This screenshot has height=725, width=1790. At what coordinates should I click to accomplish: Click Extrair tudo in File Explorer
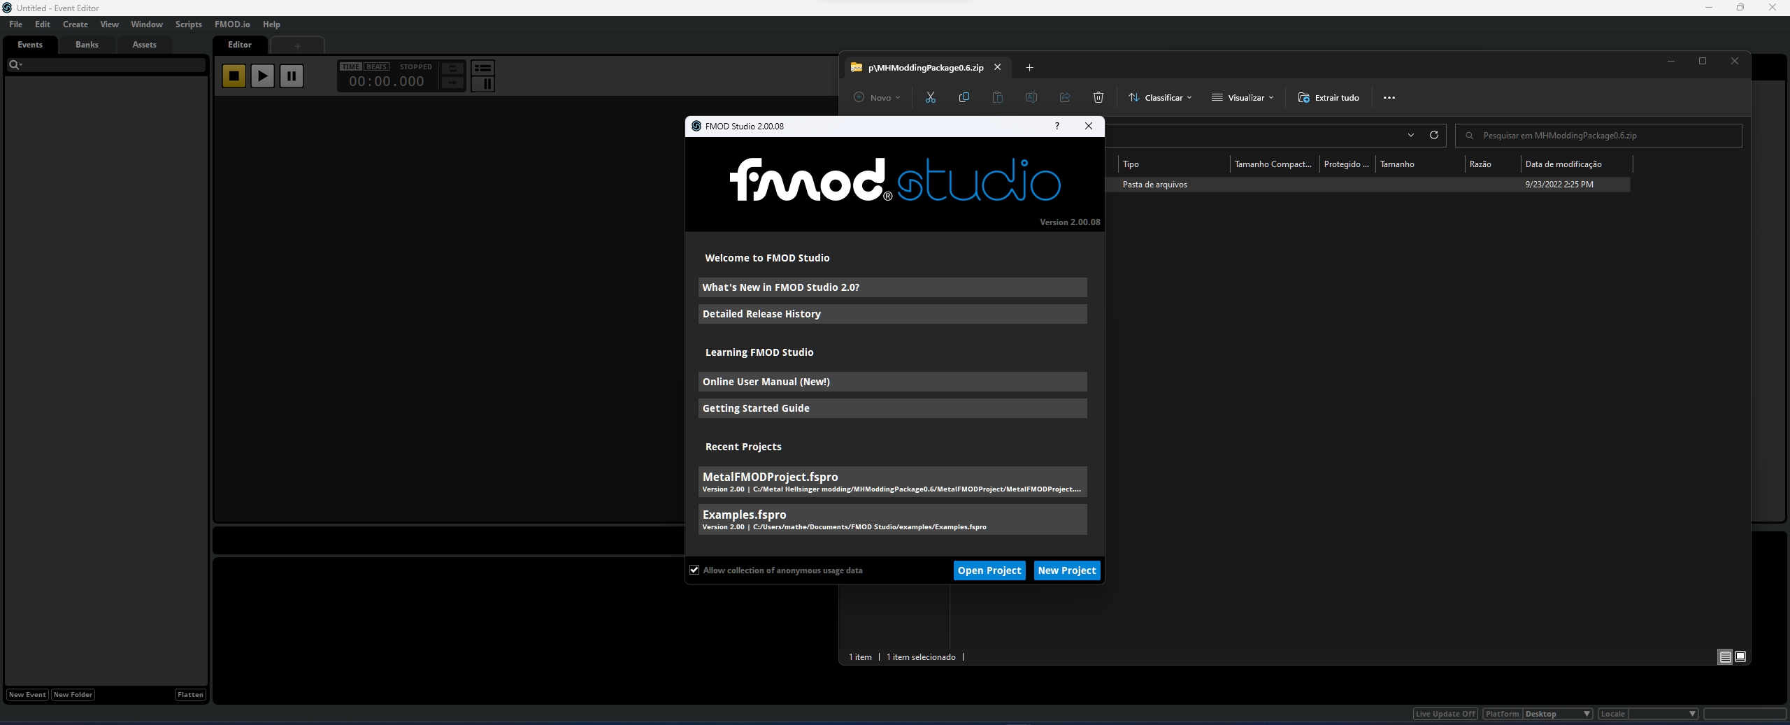coord(1329,98)
